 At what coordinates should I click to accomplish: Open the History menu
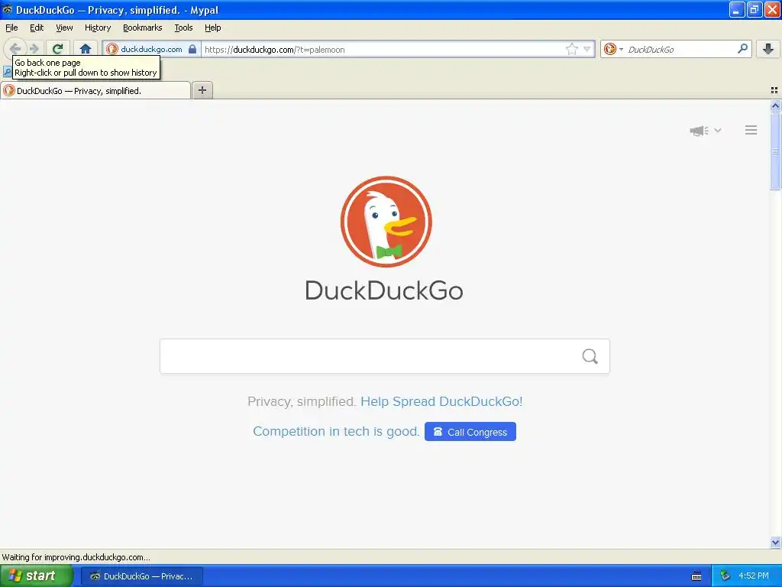pyautogui.click(x=98, y=28)
